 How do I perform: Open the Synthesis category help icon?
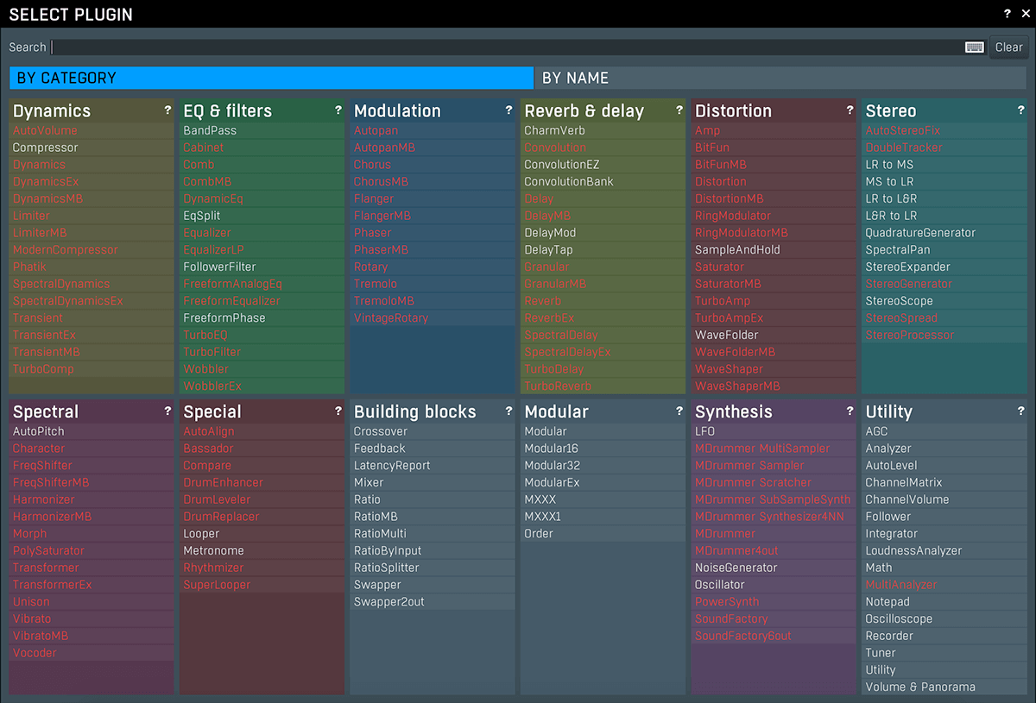(850, 411)
